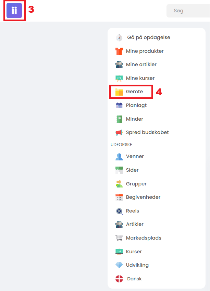Open Grupper from the sidebar

click(x=136, y=184)
